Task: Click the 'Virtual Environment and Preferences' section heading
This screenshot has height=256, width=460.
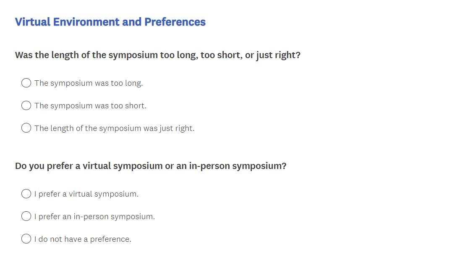Action: pos(110,22)
